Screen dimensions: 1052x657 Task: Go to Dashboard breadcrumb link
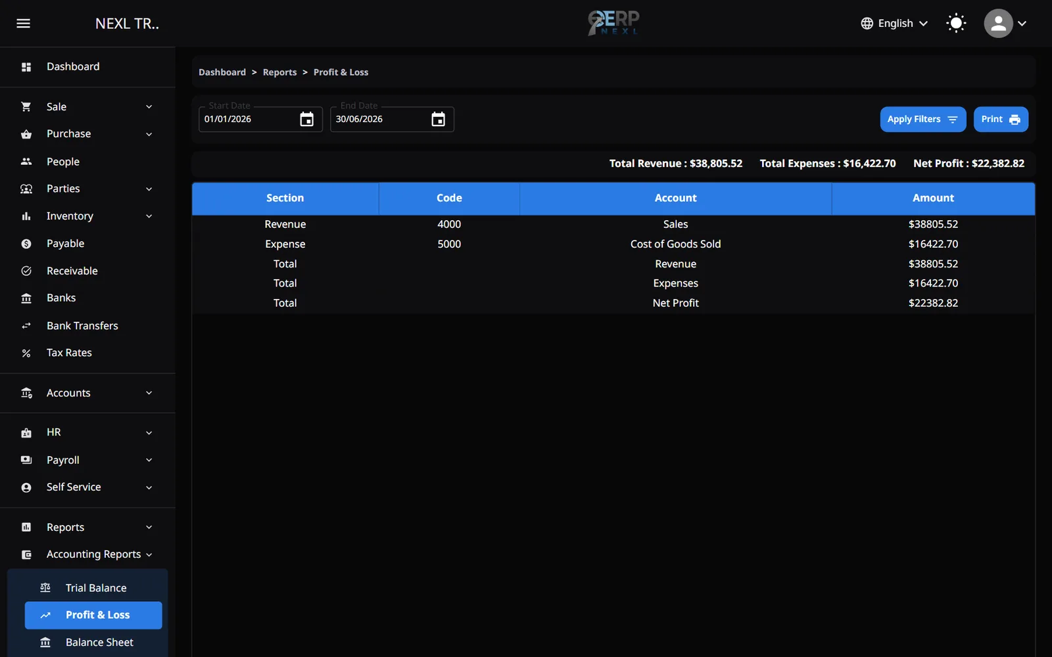222,72
